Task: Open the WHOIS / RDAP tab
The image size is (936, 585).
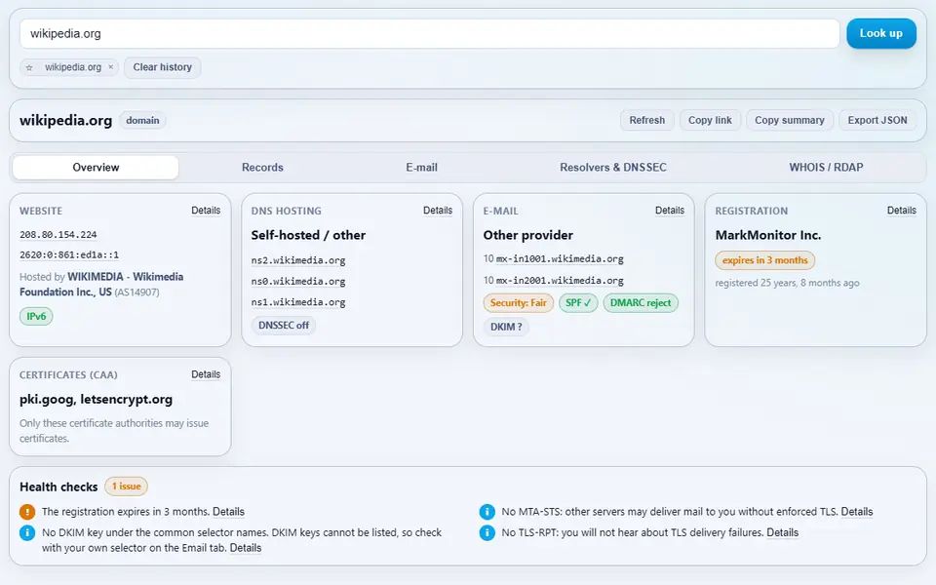Action: coord(826,167)
